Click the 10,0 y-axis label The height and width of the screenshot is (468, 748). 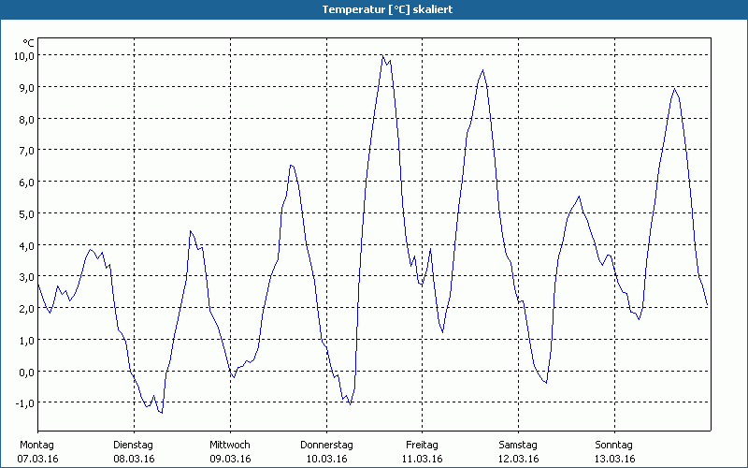(24, 56)
